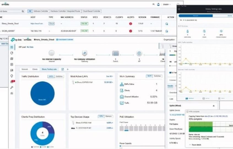233x149 pixels.
Task: Add a new dashboard tab with plus icon
Action: click(x=67, y=69)
